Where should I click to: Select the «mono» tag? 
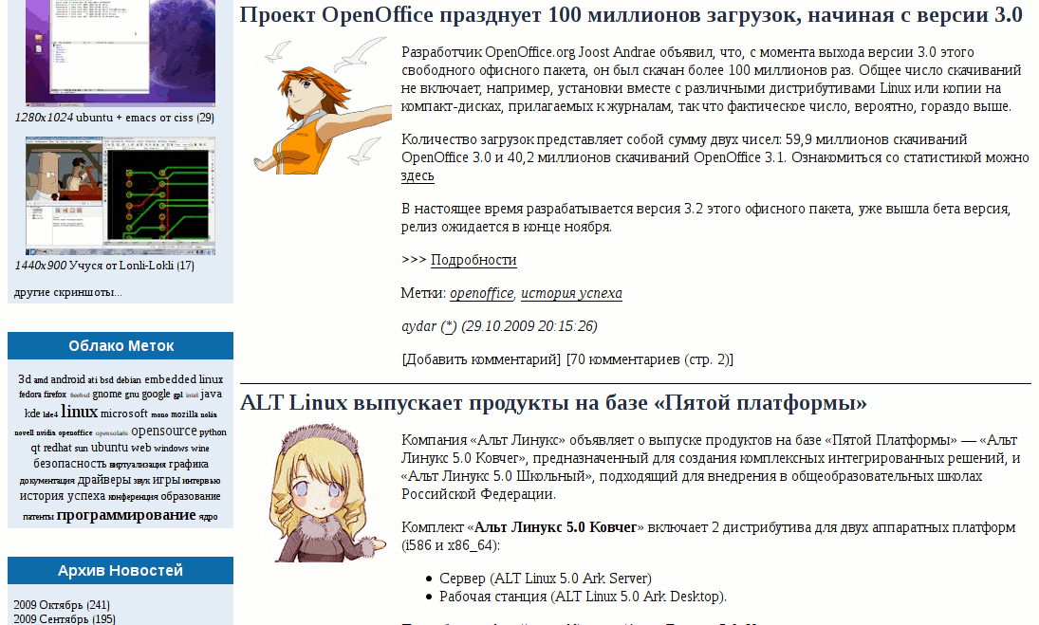[x=159, y=415]
